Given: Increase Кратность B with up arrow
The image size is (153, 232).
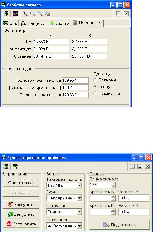Looking at the screenshot, I should click(113, 210).
